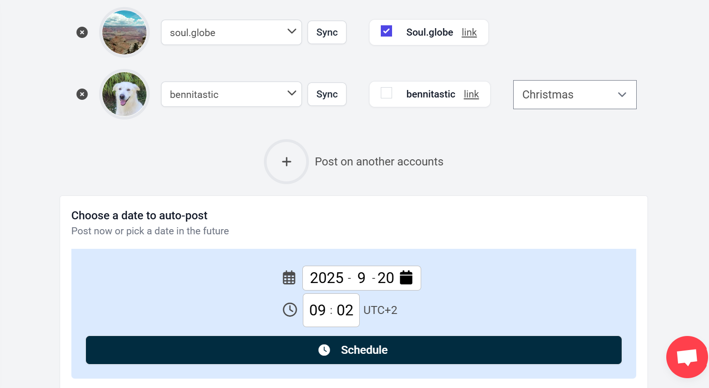Open the Christmas dropdown
Screen dimensions: 709x388
(575, 95)
